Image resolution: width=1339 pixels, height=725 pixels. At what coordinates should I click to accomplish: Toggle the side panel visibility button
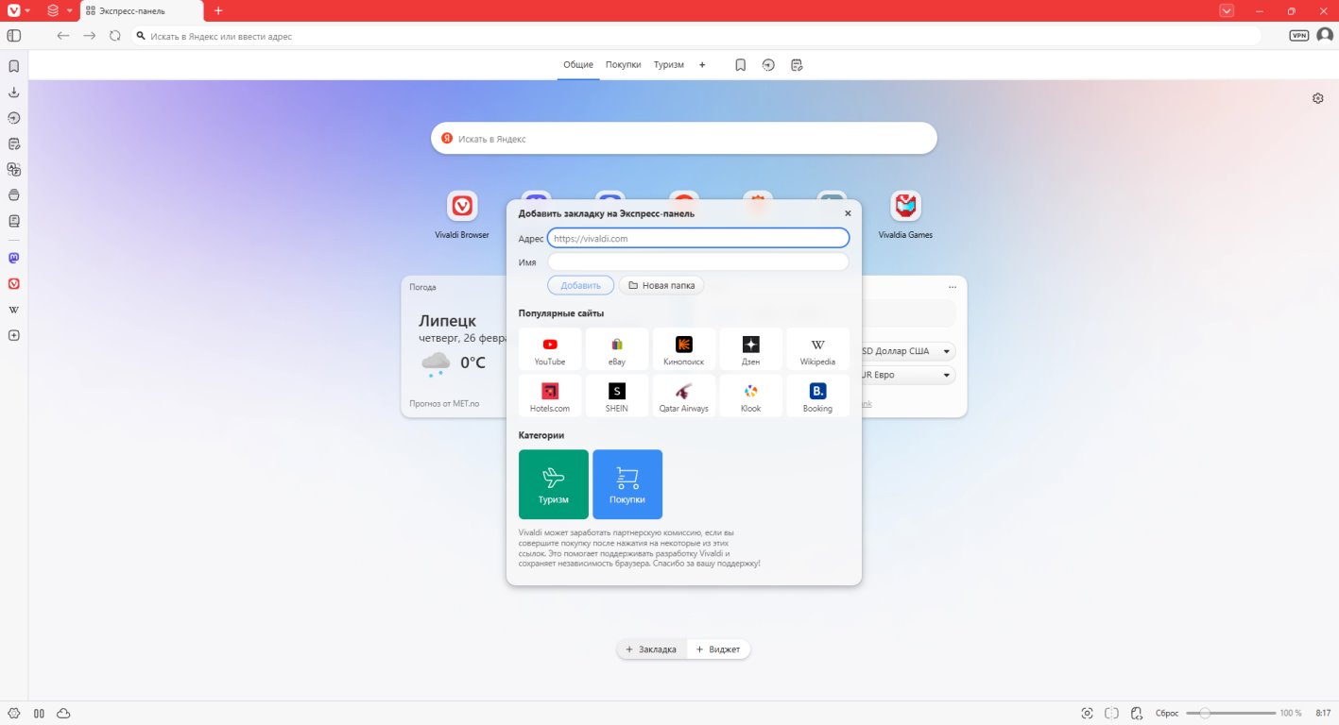13,36
